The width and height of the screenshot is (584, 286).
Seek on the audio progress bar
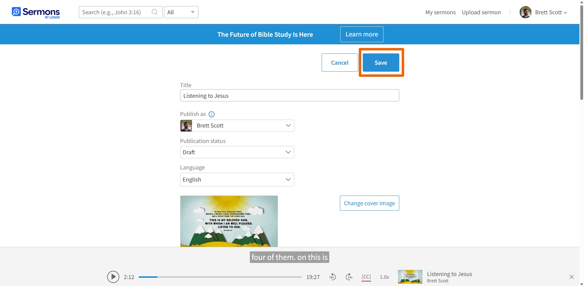220,277
